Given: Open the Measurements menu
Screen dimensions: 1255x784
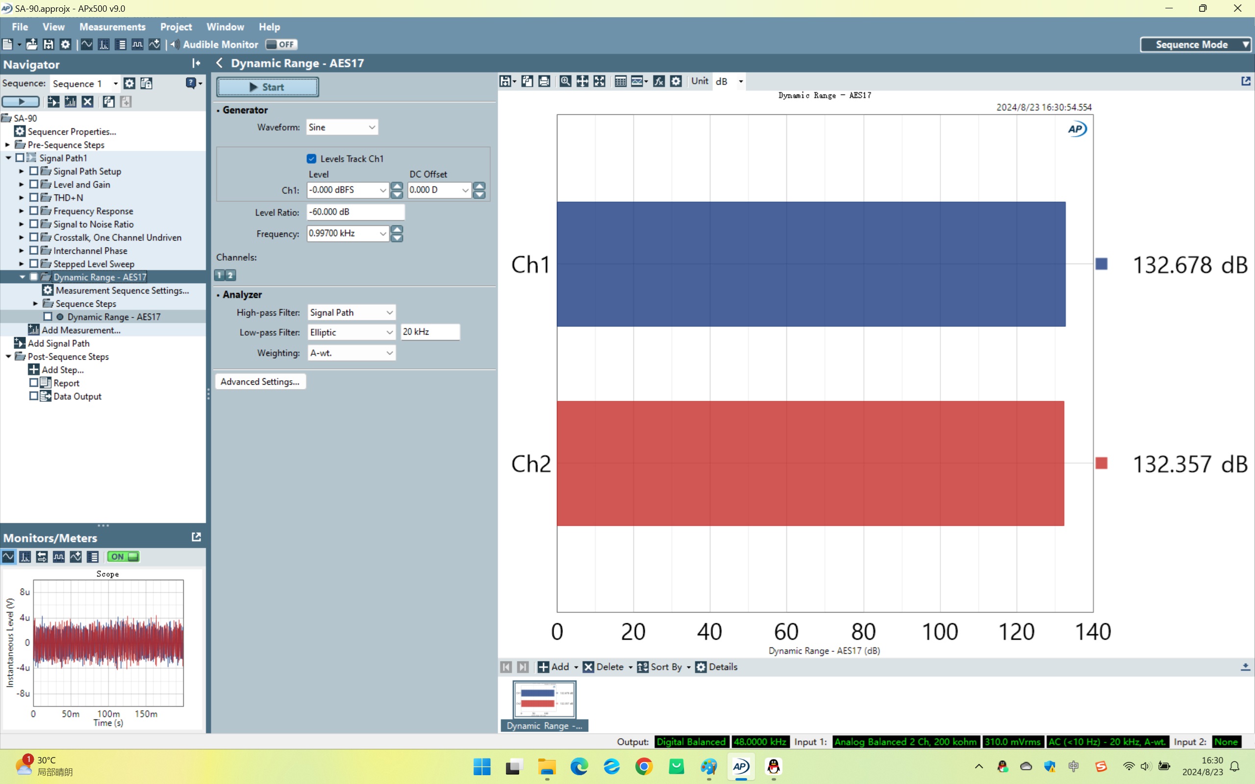Looking at the screenshot, I should [x=112, y=27].
